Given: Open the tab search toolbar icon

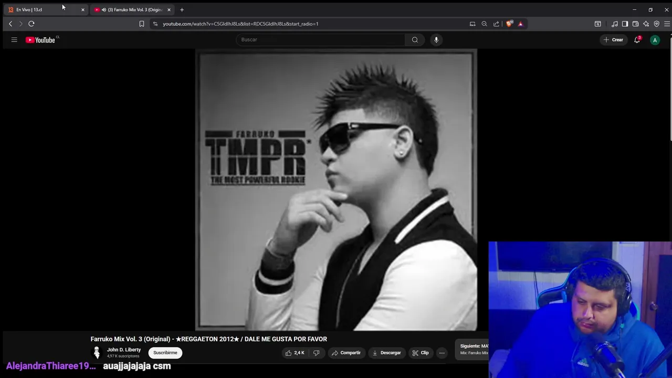Looking at the screenshot, I should pos(598,24).
